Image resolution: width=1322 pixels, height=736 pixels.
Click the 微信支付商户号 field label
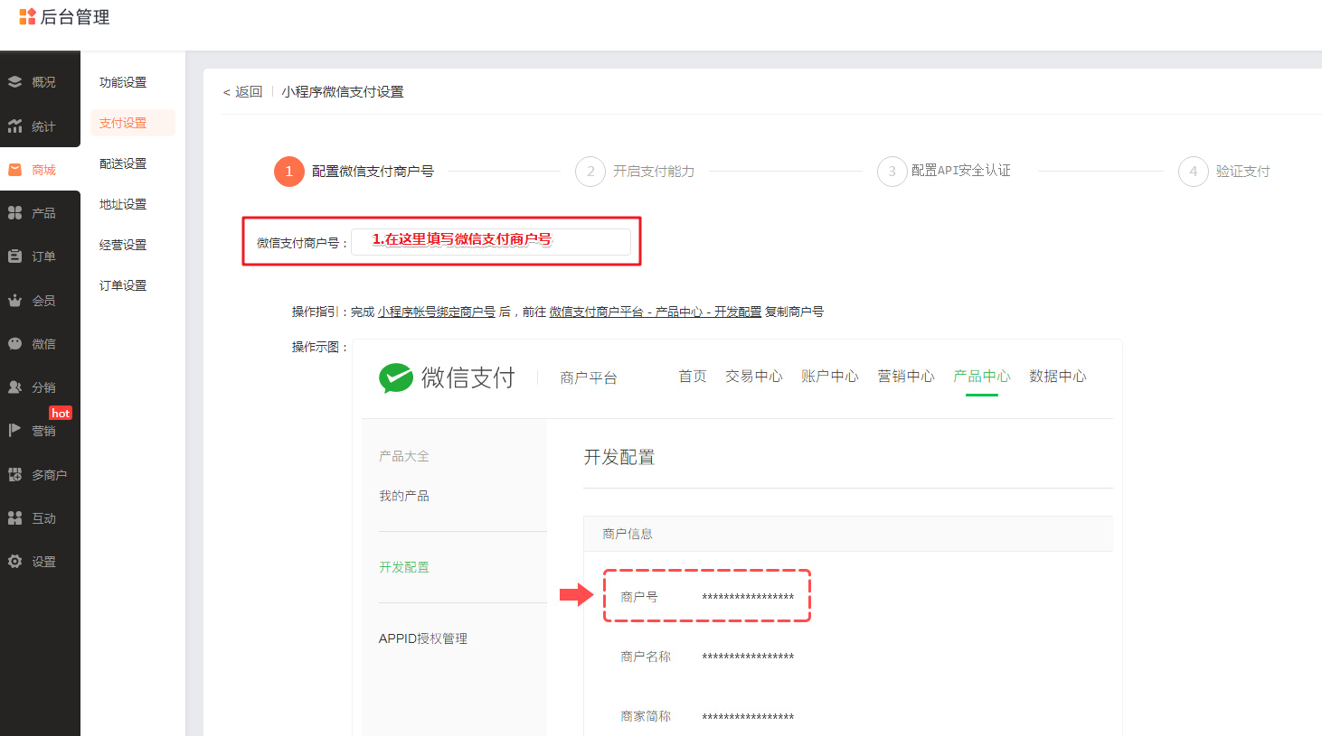tap(302, 243)
